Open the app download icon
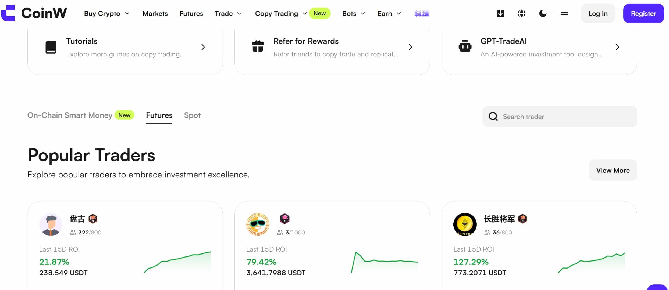 pos(500,13)
